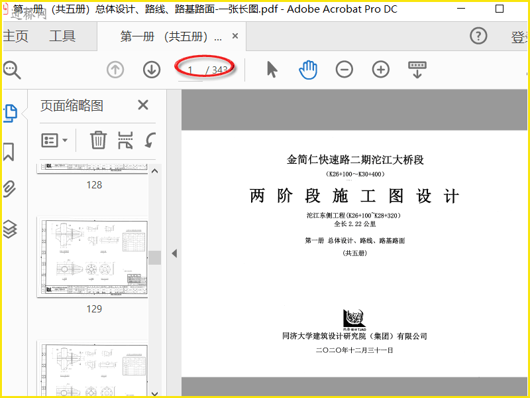The image size is (530, 398).
Task: Switch to the 工具 tab
Action: [62, 36]
